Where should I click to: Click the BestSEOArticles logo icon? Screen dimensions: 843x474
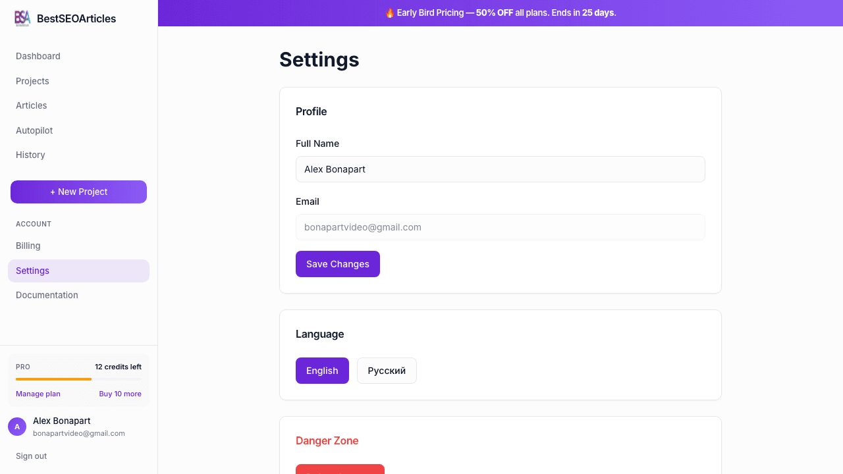click(x=22, y=18)
